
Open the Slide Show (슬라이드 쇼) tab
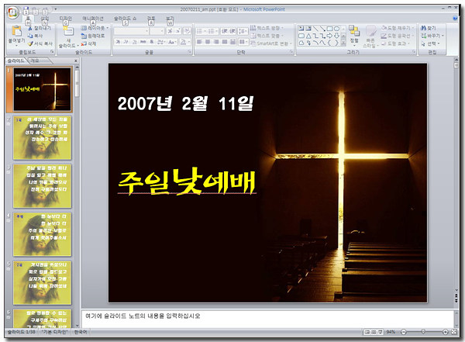(126, 19)
